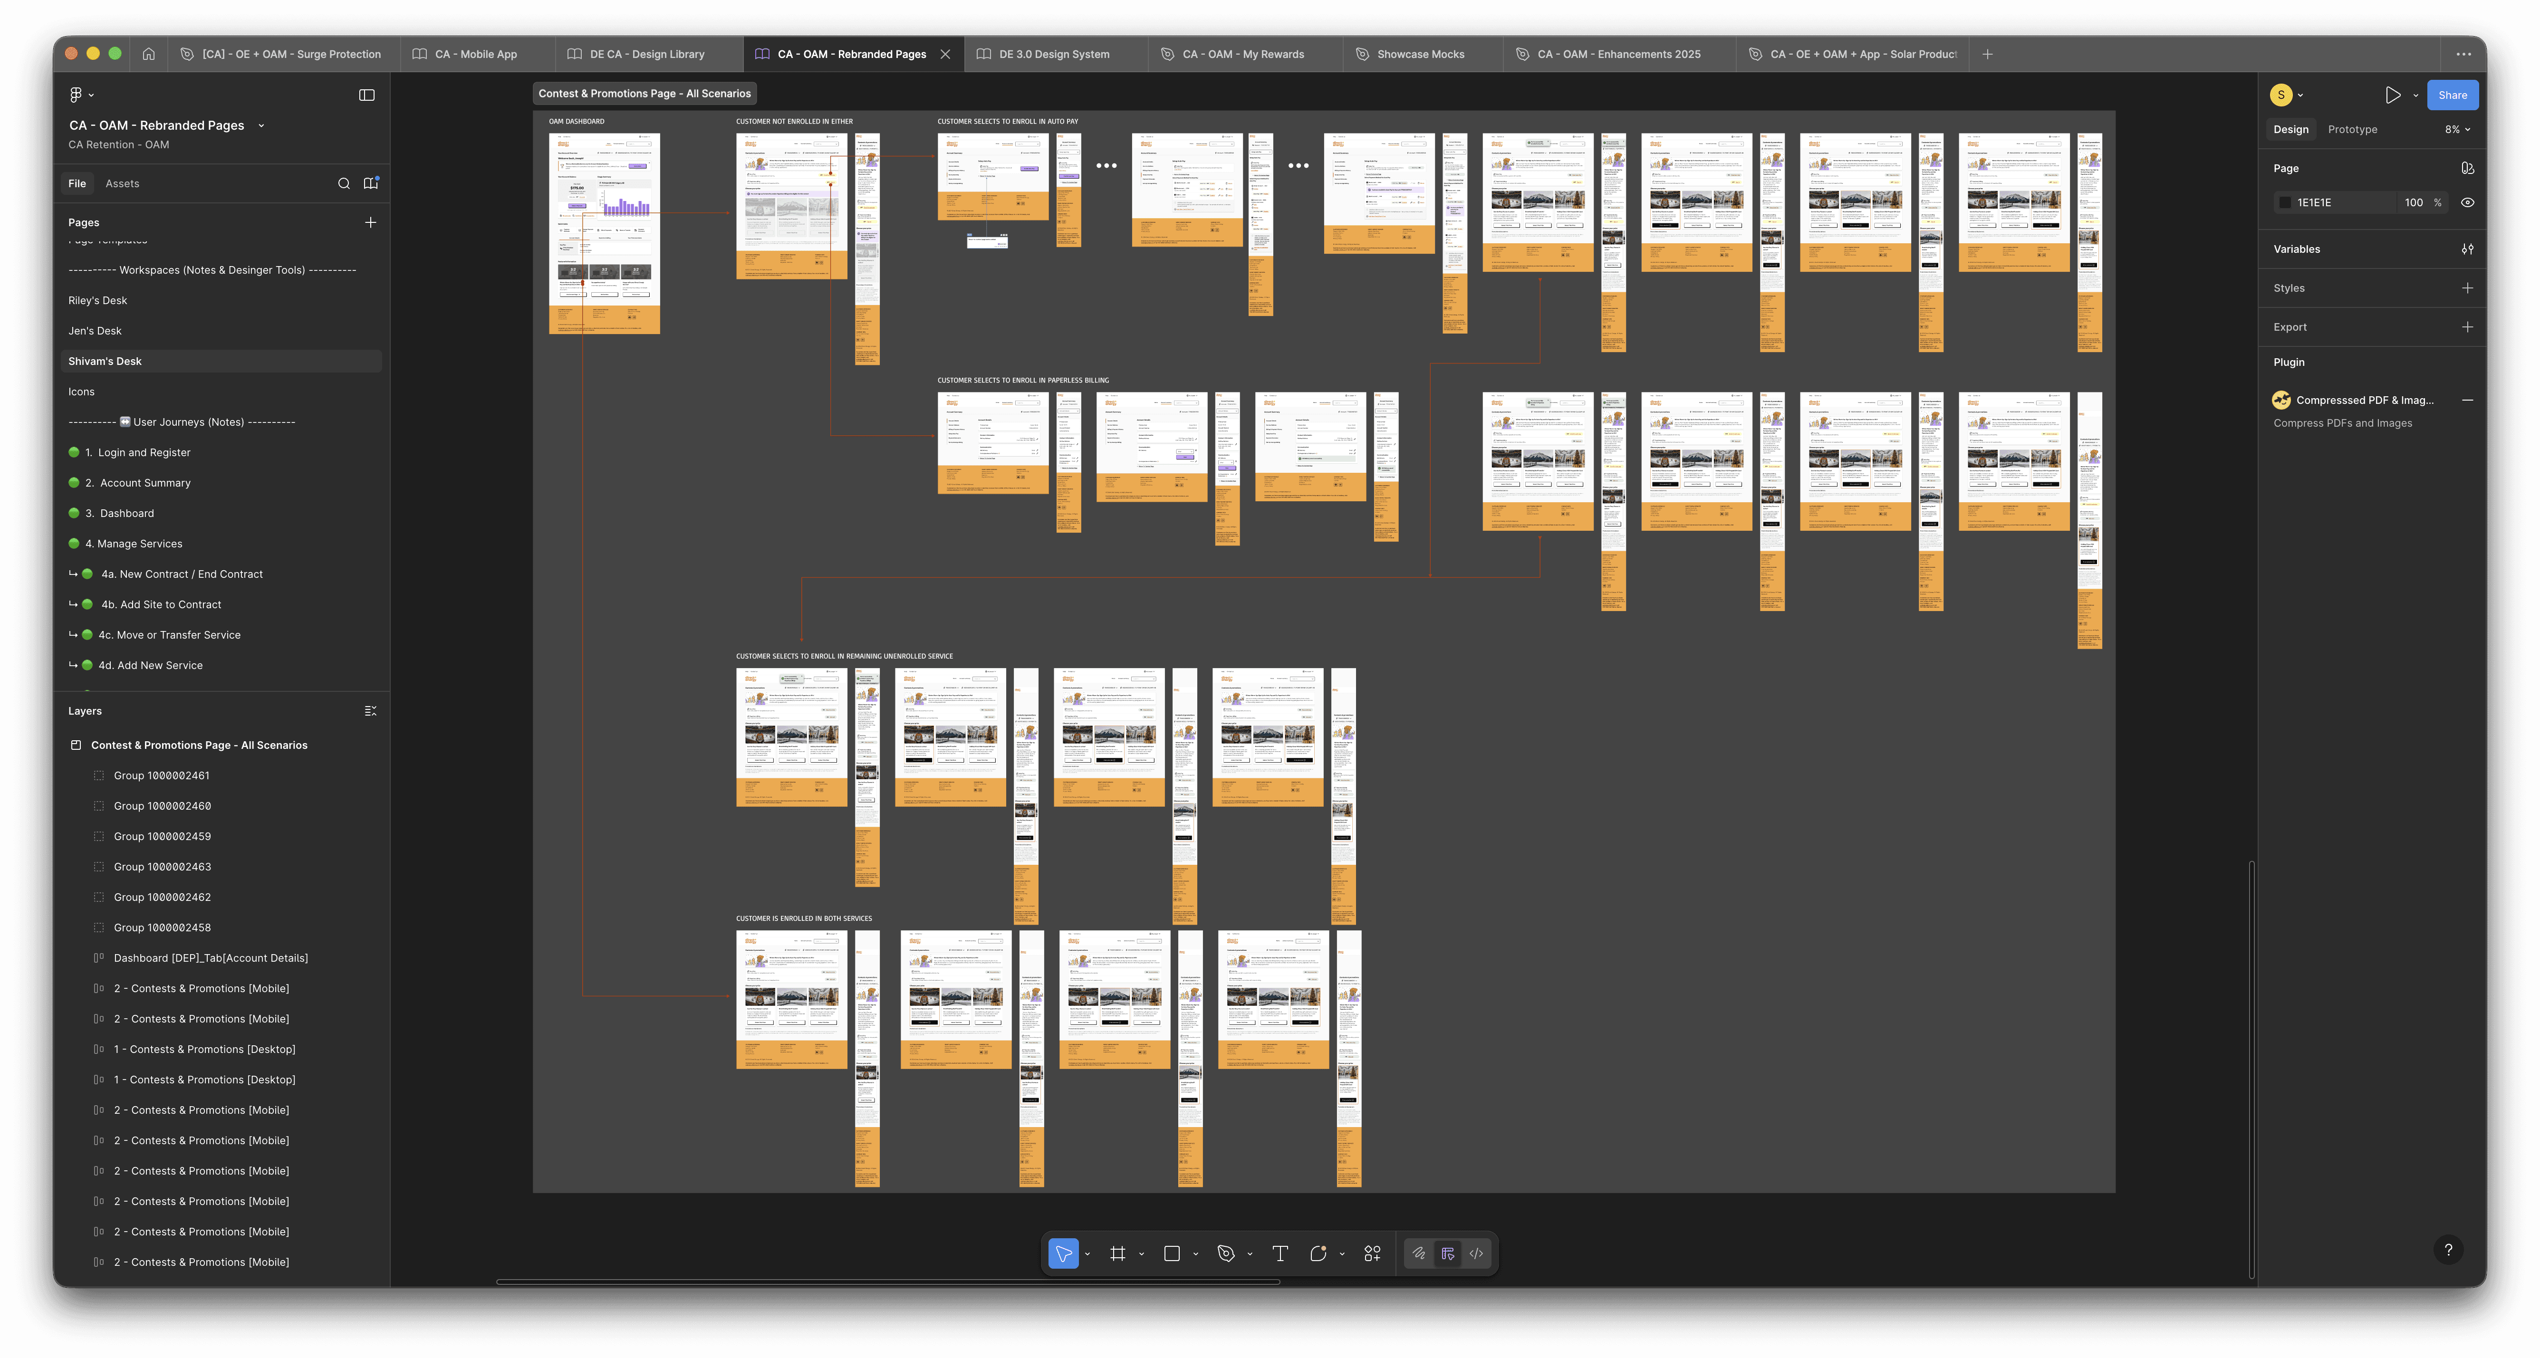2540x1358 pixels.
Task: Close the CA - OAM - Rebranded Pages tab
Action: point(945,54)
